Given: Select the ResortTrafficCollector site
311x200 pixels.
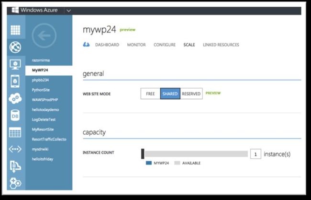Looking at the screenshot, I should [x=49, y=140].
